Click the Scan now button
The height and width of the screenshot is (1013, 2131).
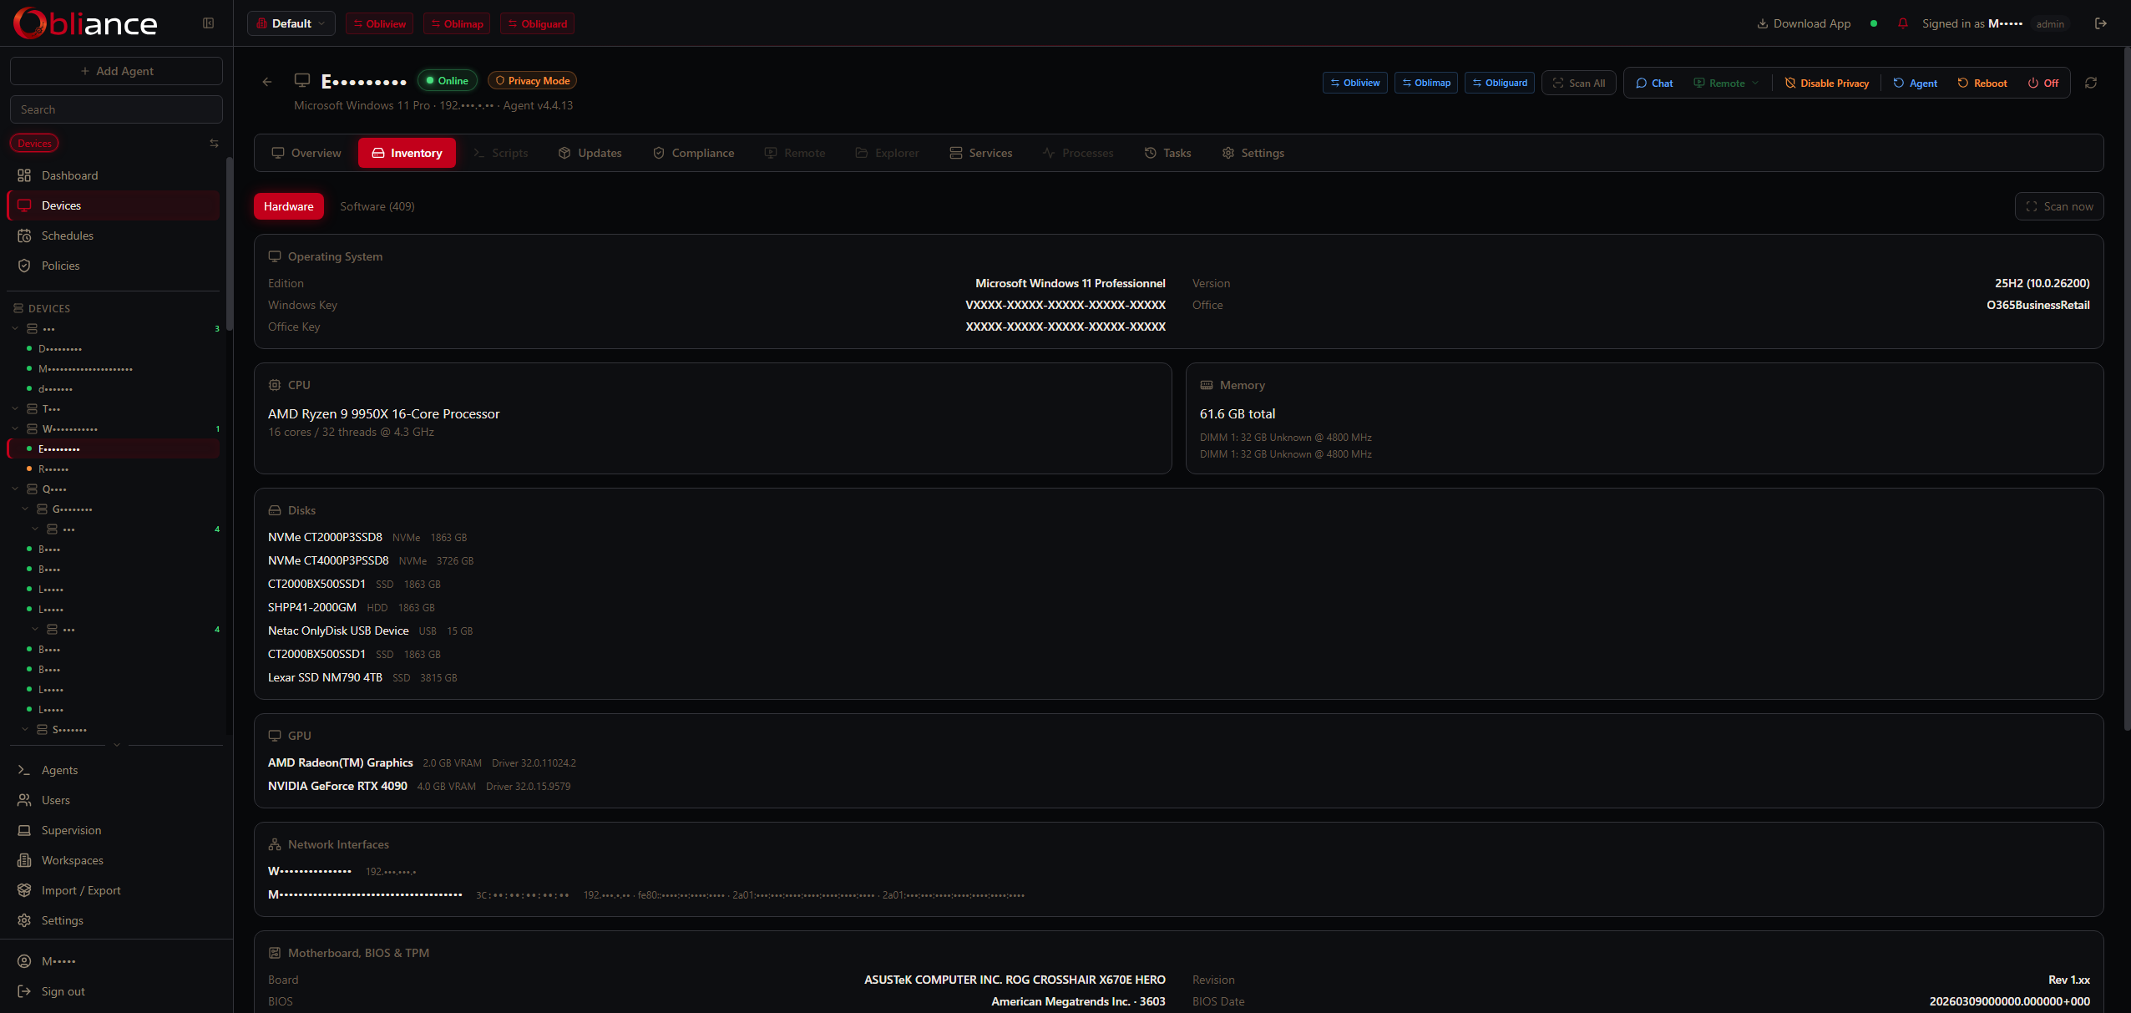2059,206
